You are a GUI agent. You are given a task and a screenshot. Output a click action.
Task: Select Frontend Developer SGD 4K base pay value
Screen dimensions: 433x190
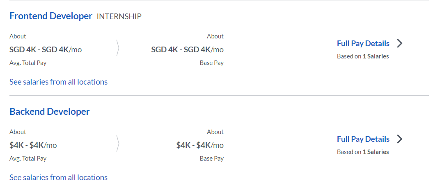(x=187, y=49)
